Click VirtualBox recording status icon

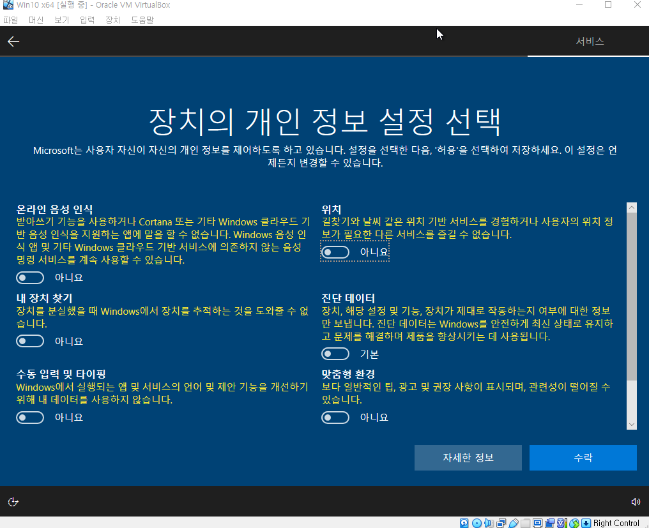(549, 523)
